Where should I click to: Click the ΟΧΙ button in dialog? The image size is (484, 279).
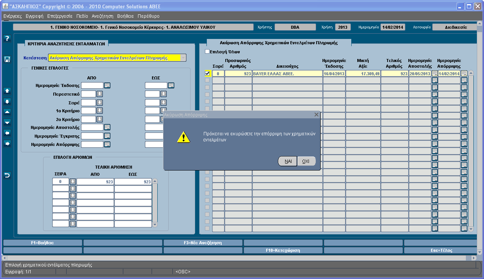306,161
